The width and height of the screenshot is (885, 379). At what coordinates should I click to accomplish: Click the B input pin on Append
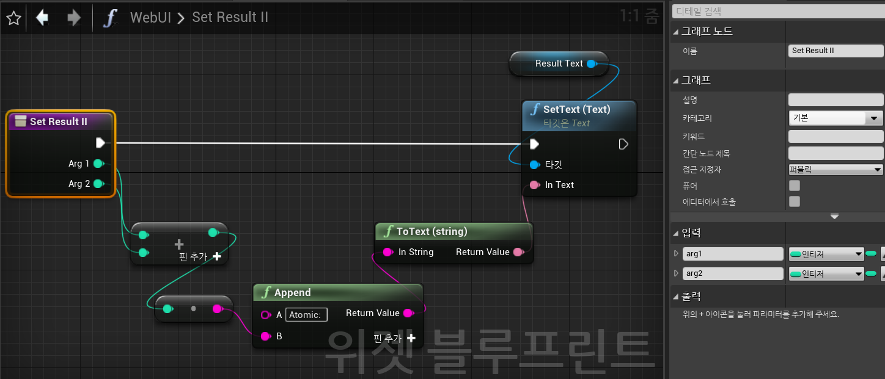tap(265, 336)
